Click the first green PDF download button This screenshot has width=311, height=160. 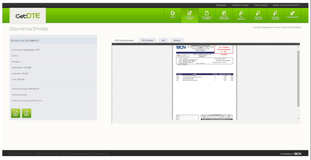16,113
